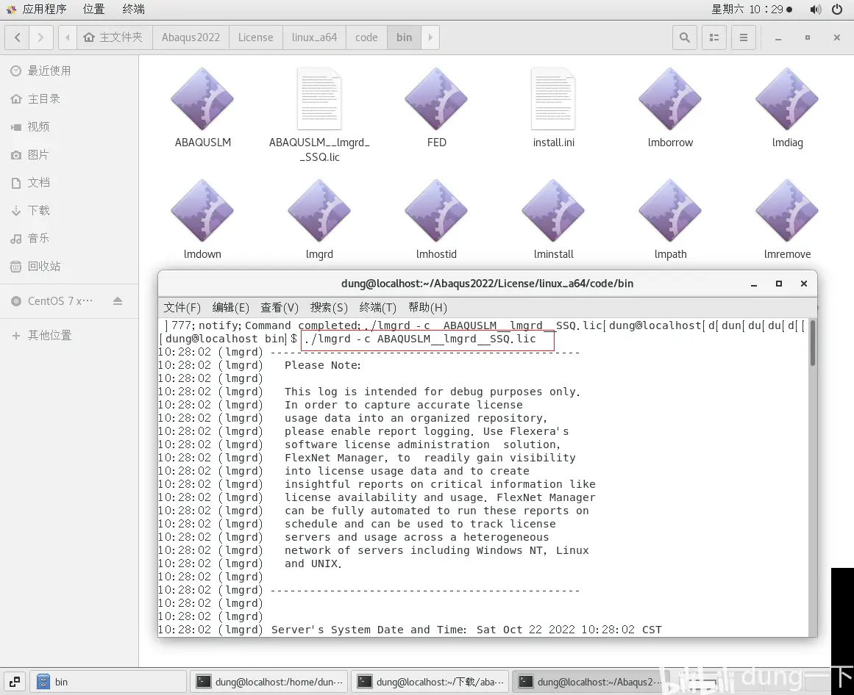Minimize the terminal window
Viewport: 854px width, 695px height.
(754, 284)
